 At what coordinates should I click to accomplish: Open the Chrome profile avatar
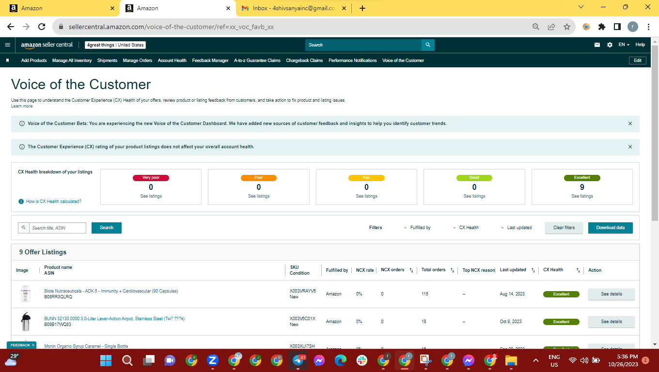633,27
